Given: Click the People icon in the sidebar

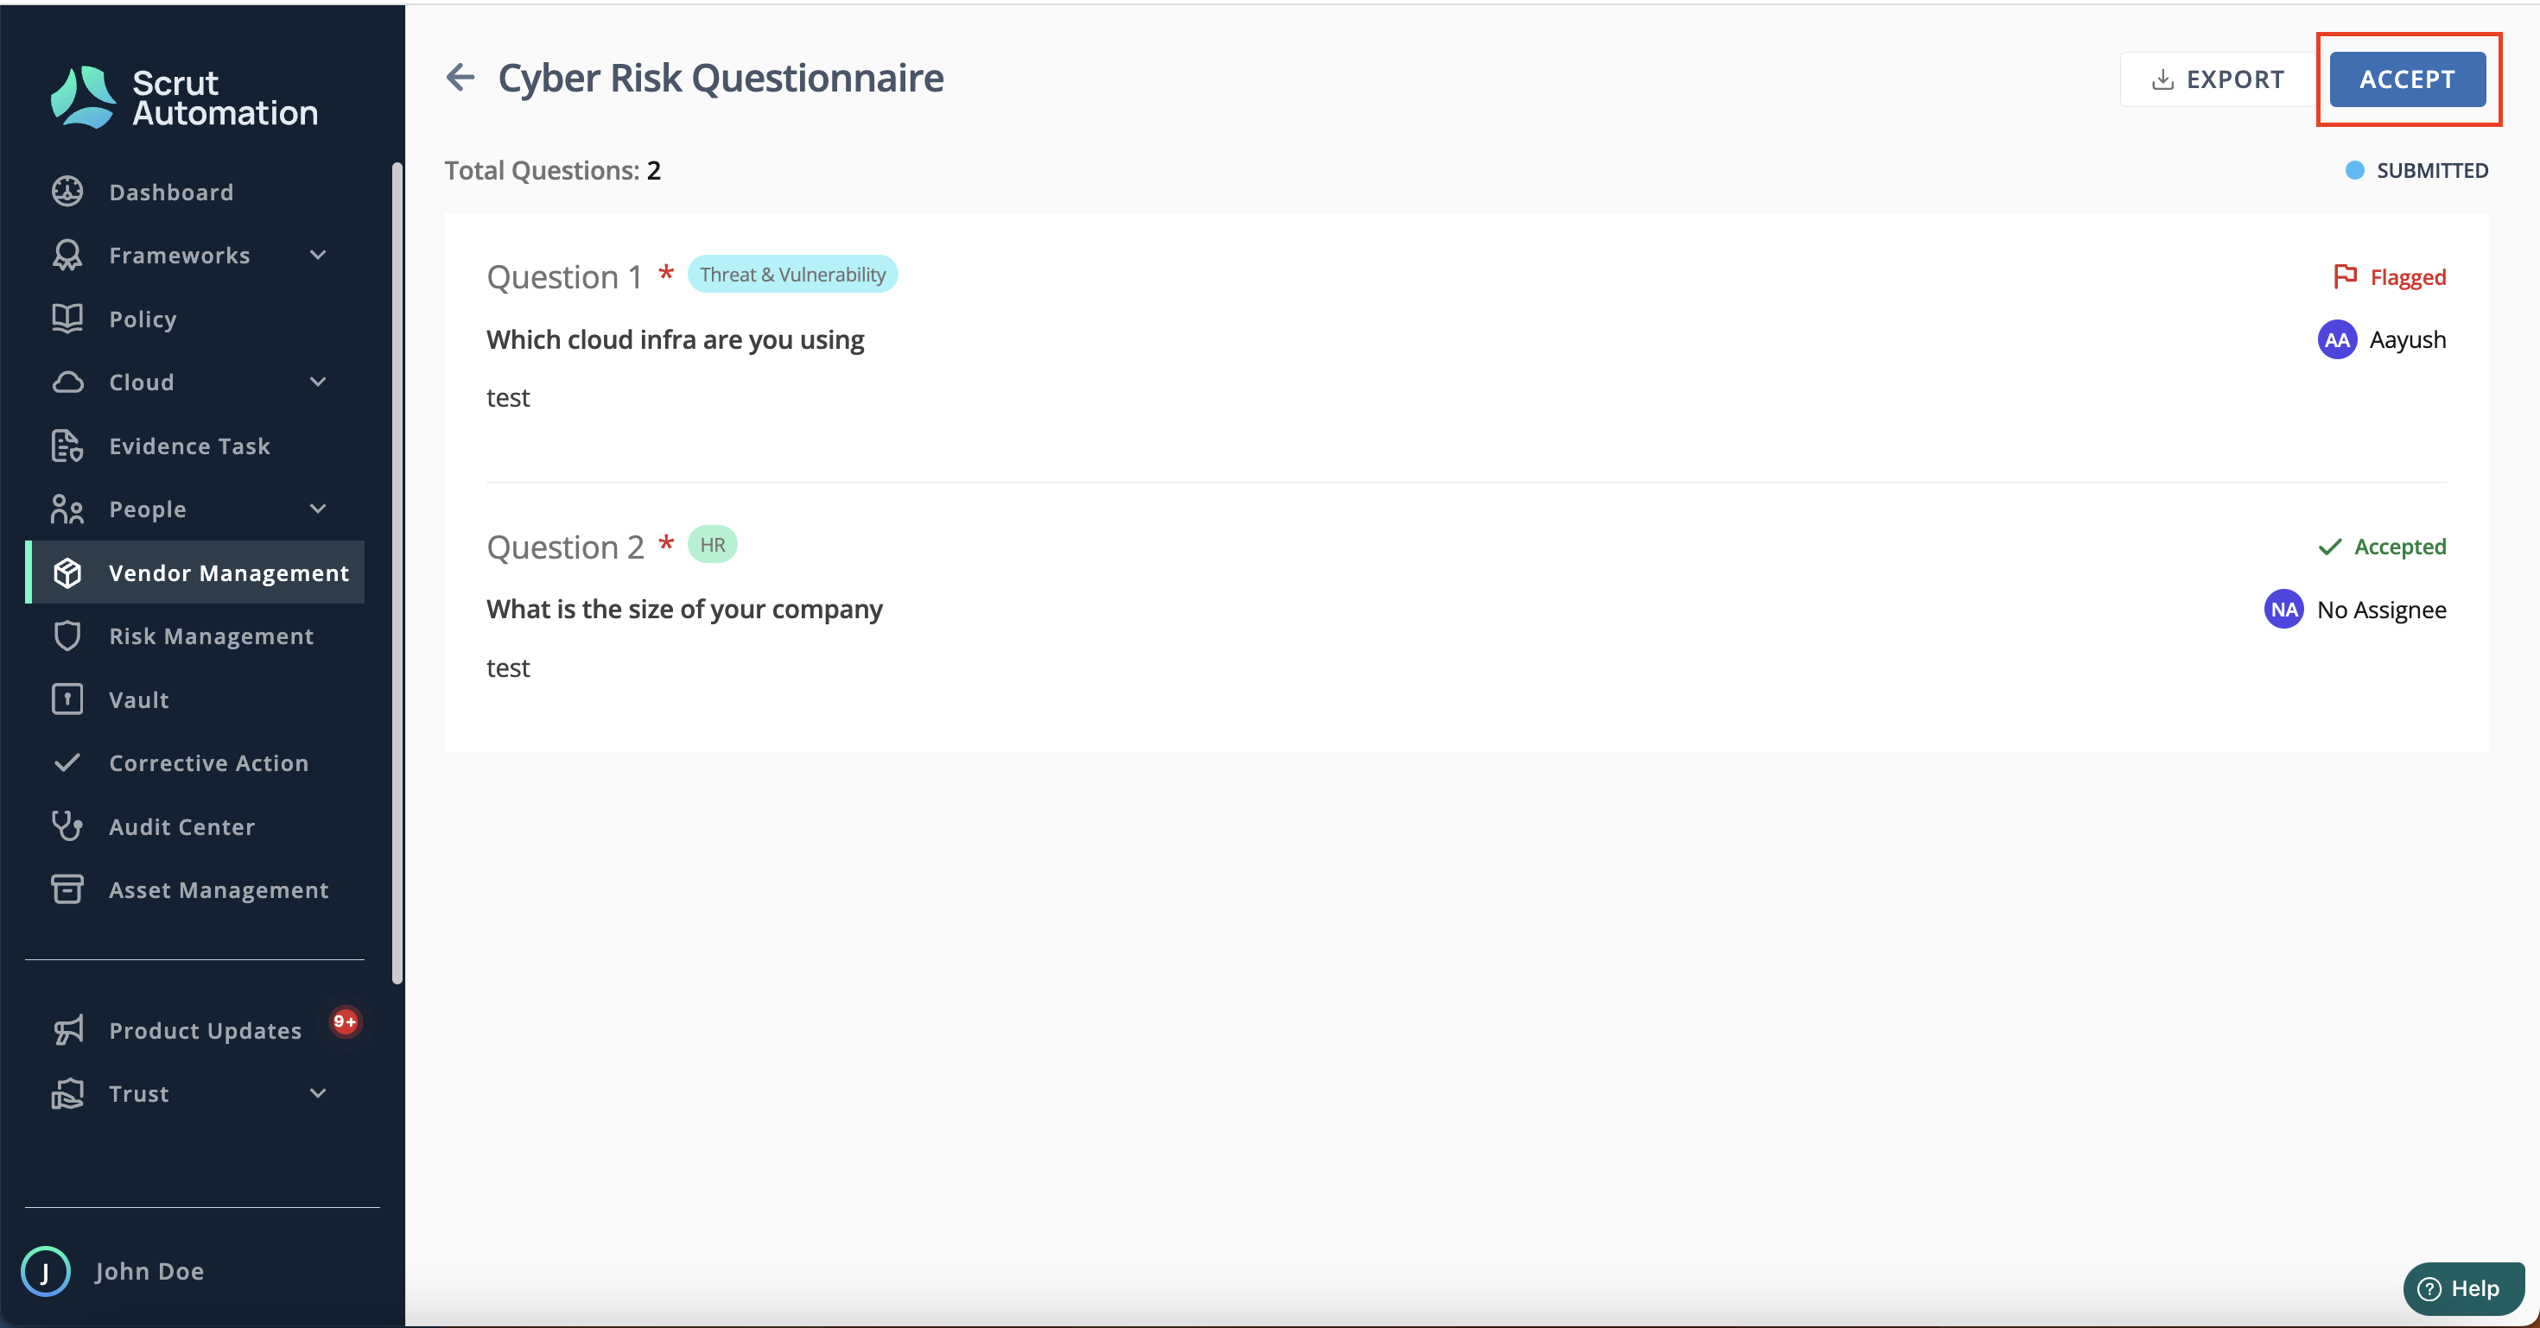Looking at the screenshot, I should click(x=67, y=509).
